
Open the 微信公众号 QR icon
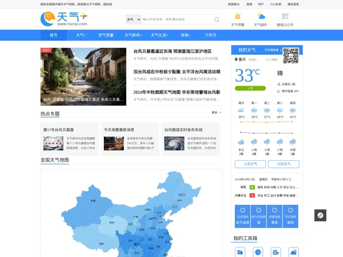click(x=285, y=16)
